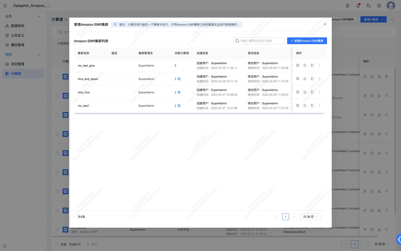Open more actions for only_hive
This screenshot has width=401, height=251.
(319, 92)
